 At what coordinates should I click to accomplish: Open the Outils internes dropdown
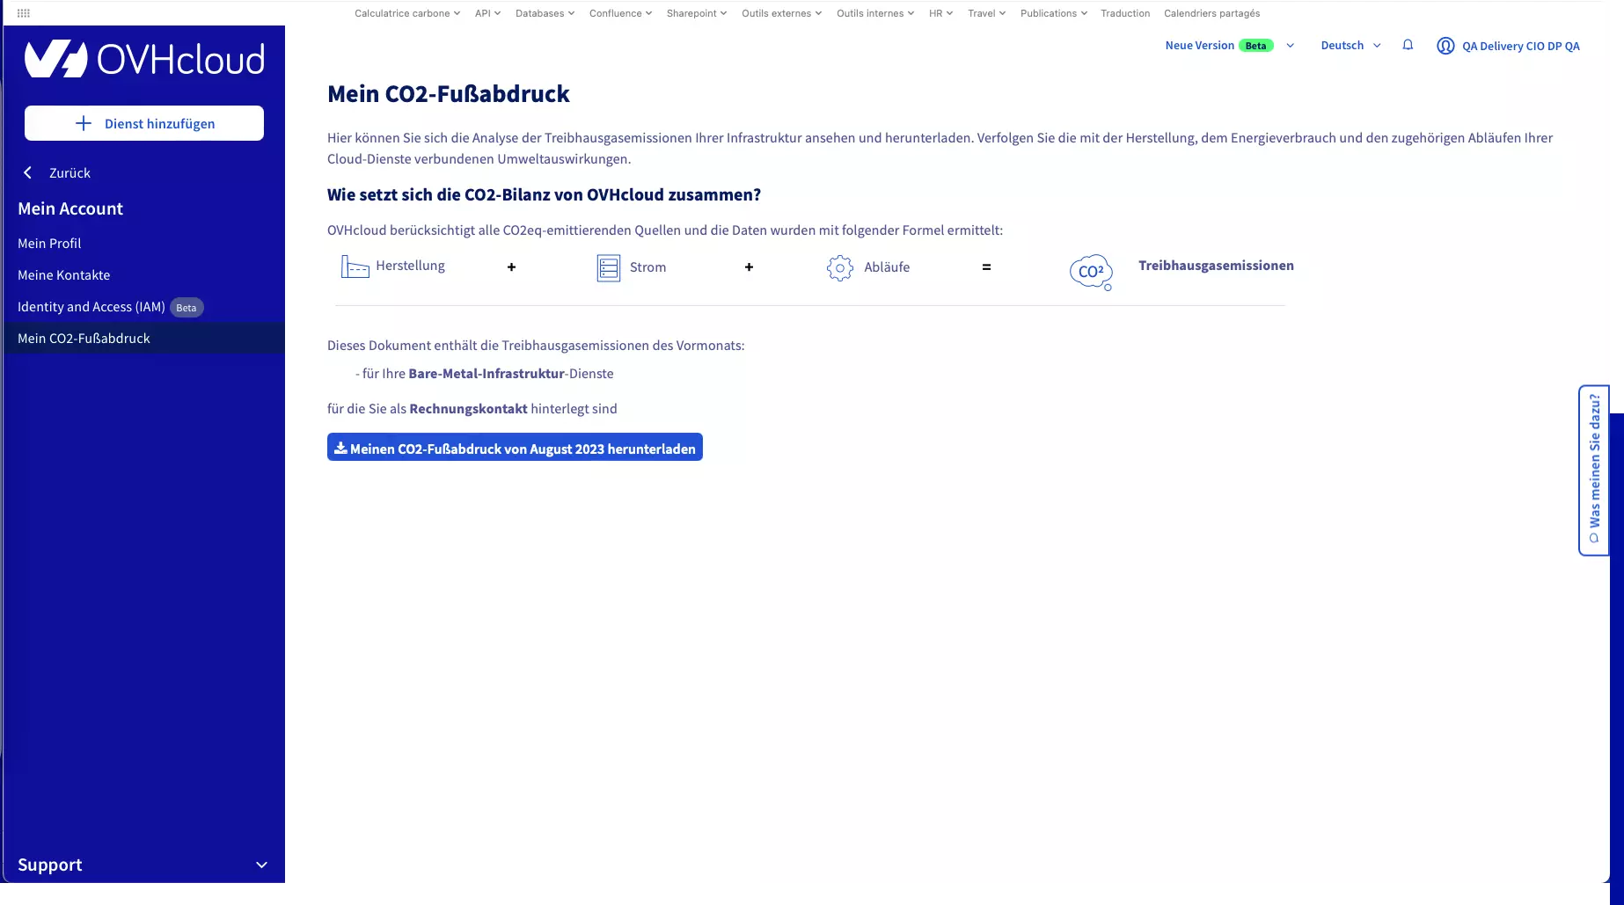click(x=875, y=13)
